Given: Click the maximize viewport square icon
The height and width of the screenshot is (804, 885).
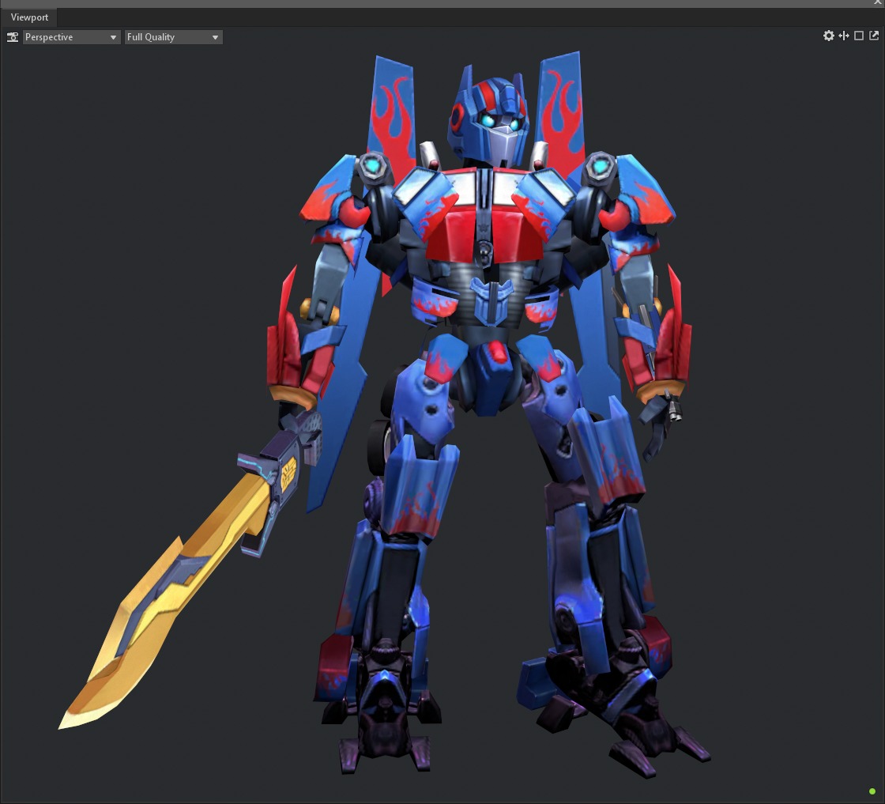Looking at the screenshot, I should coord(859,36).
